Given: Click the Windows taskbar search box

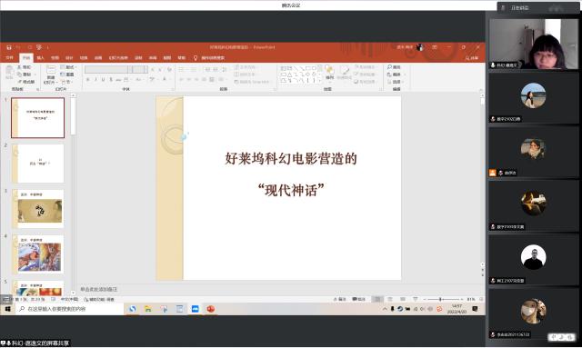Looking at the screenshot, I should [71, 309].
